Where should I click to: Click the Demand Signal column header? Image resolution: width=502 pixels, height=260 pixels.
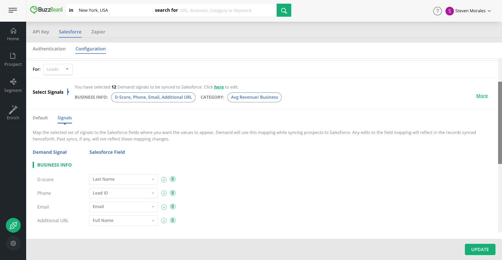tap(50, 152)
